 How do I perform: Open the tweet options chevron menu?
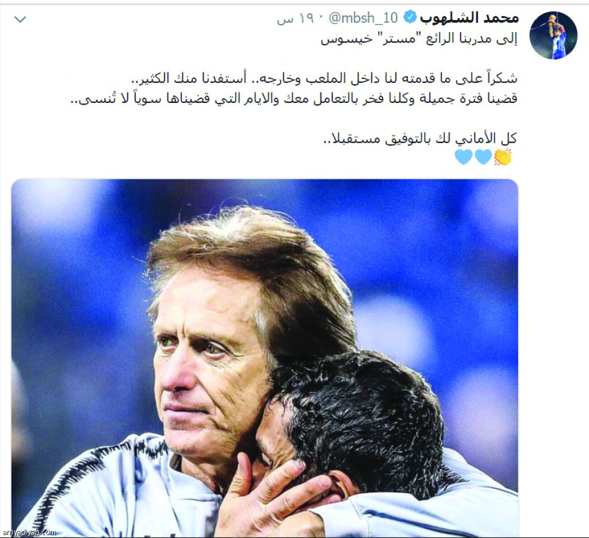point(20,19)
